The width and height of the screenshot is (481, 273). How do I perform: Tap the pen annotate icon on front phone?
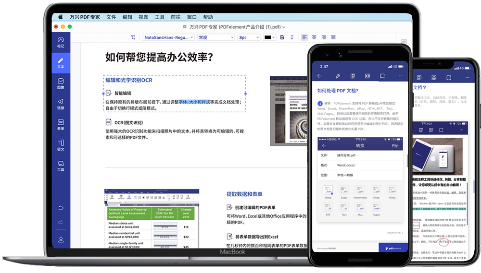338,76
